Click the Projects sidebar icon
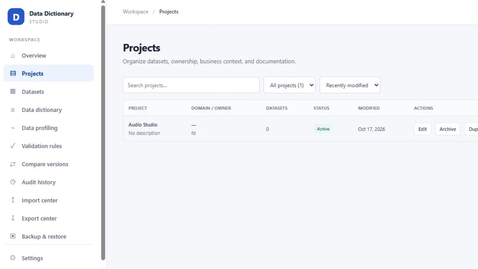478x269 pixels. click(x=13, y=73)
